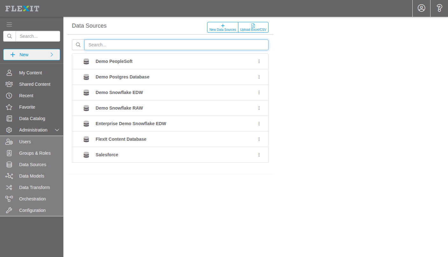
Task: Click database icon for Demo PeopleSoft
Action: pyautogui.click(x=86, y=61)
